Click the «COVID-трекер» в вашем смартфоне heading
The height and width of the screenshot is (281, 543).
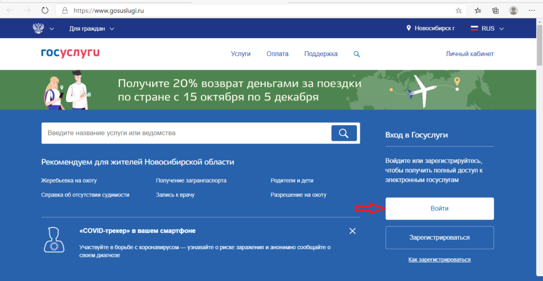(x=137, y=231)
